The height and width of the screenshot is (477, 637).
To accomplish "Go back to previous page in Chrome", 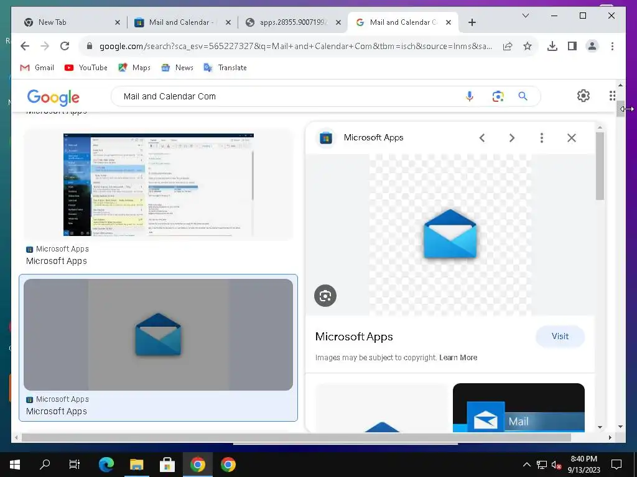I will coord(25,46).
